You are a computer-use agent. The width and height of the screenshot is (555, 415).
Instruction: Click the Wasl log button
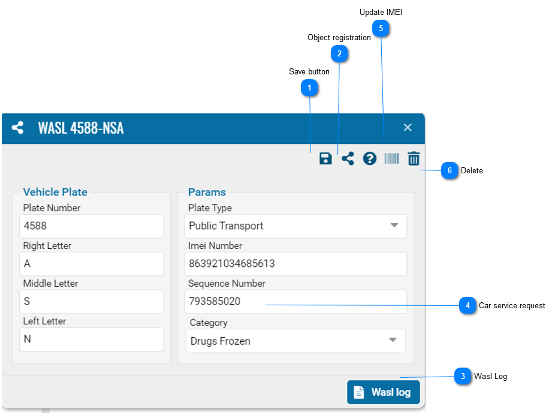[384, 392]
